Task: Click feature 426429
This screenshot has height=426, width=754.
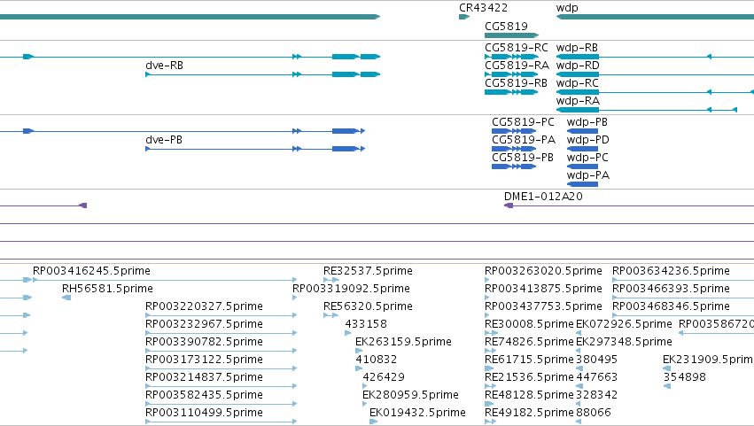Action: coord(384,378)
